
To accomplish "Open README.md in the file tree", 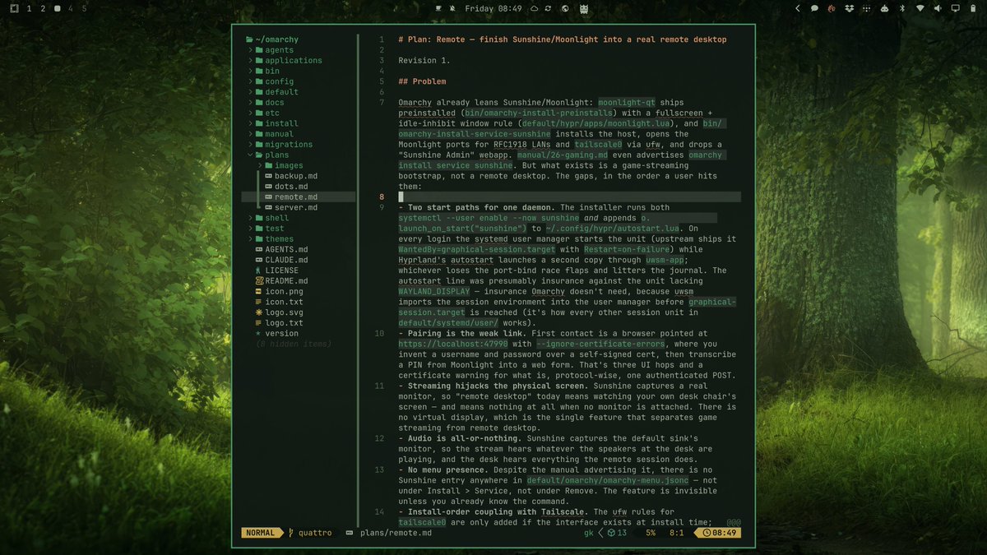I will click(286, 281).
